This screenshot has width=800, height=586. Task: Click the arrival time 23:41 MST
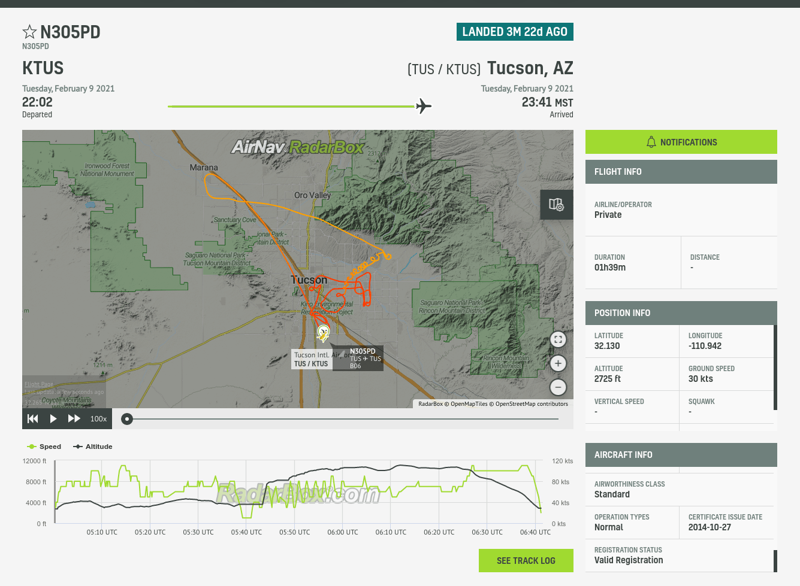[547, 102]
